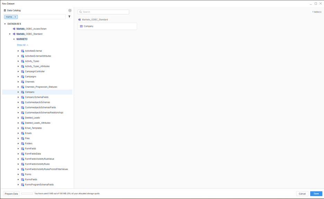Click the Emails table icon
Screen dimensions: 324x199
pos(22,133)
